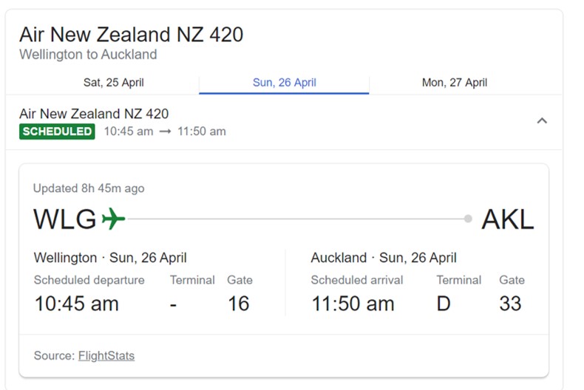Screen dimensions: 584x390
Task: Click arrival terminal D value
Action: pyautogui.click(x=444, y=303)
